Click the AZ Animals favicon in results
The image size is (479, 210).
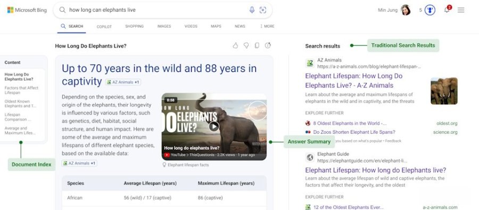[310, 63]
